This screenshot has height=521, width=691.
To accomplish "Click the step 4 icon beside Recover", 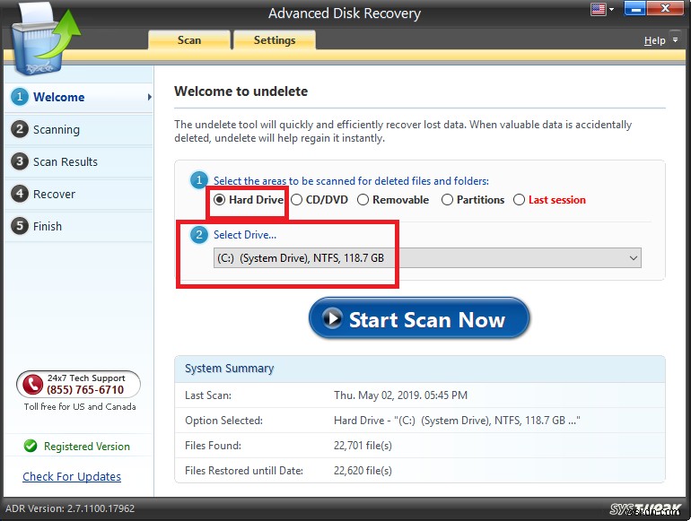I will [20, 194].
